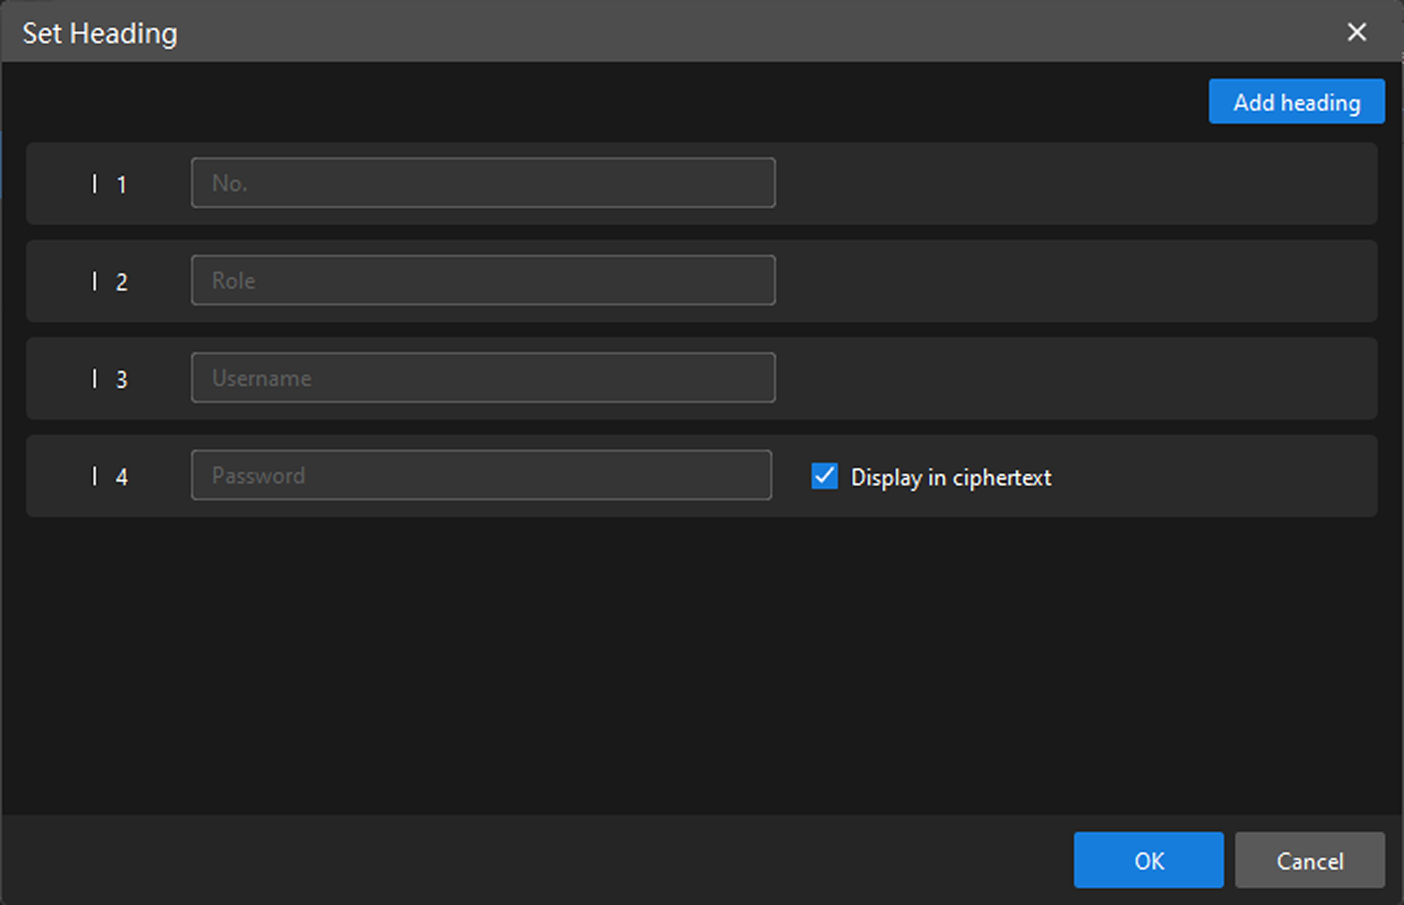
Task: Select the Username heading text box
Action: (x=483, y=378)
